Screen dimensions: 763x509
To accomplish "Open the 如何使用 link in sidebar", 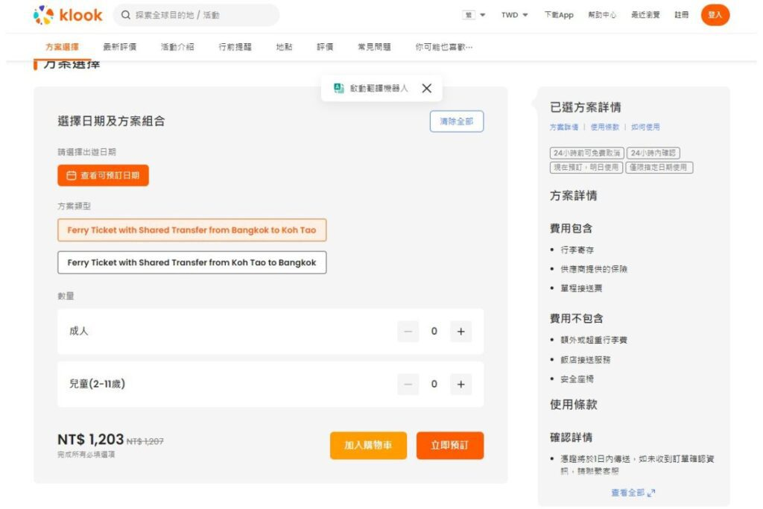I will (645, 127).
